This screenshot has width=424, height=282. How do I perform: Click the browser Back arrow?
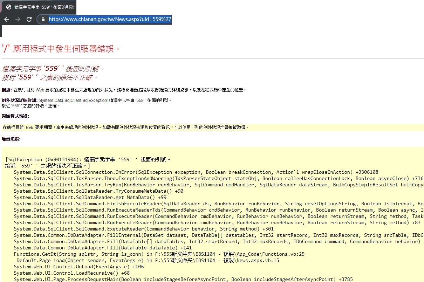(6, 19)
